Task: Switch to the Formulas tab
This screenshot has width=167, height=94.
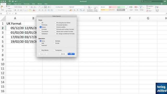Action: 27,4
